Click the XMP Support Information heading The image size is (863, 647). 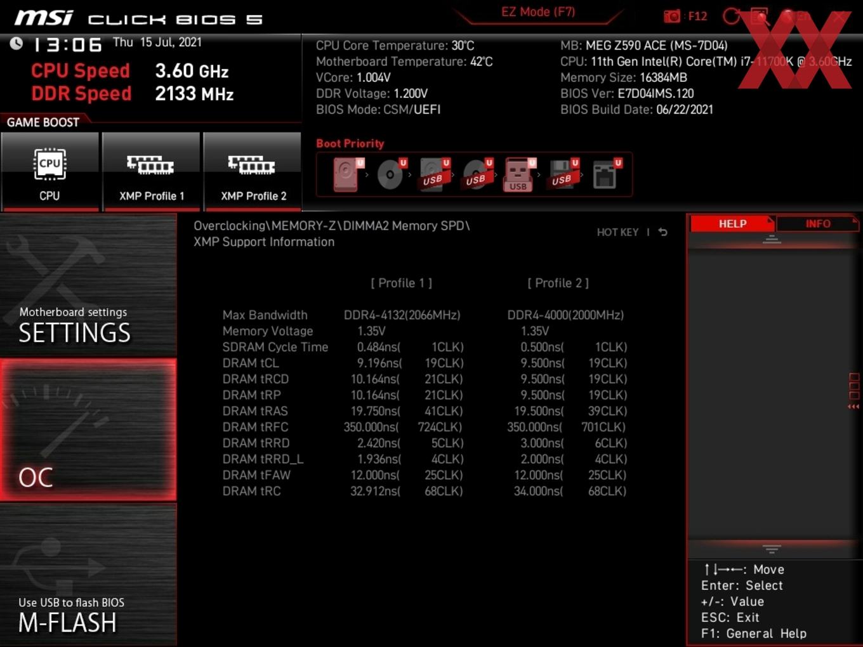(x=264, y=242)
